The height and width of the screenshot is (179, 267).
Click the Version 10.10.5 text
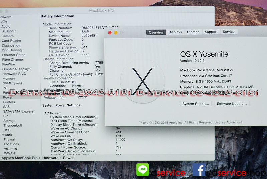192,61
